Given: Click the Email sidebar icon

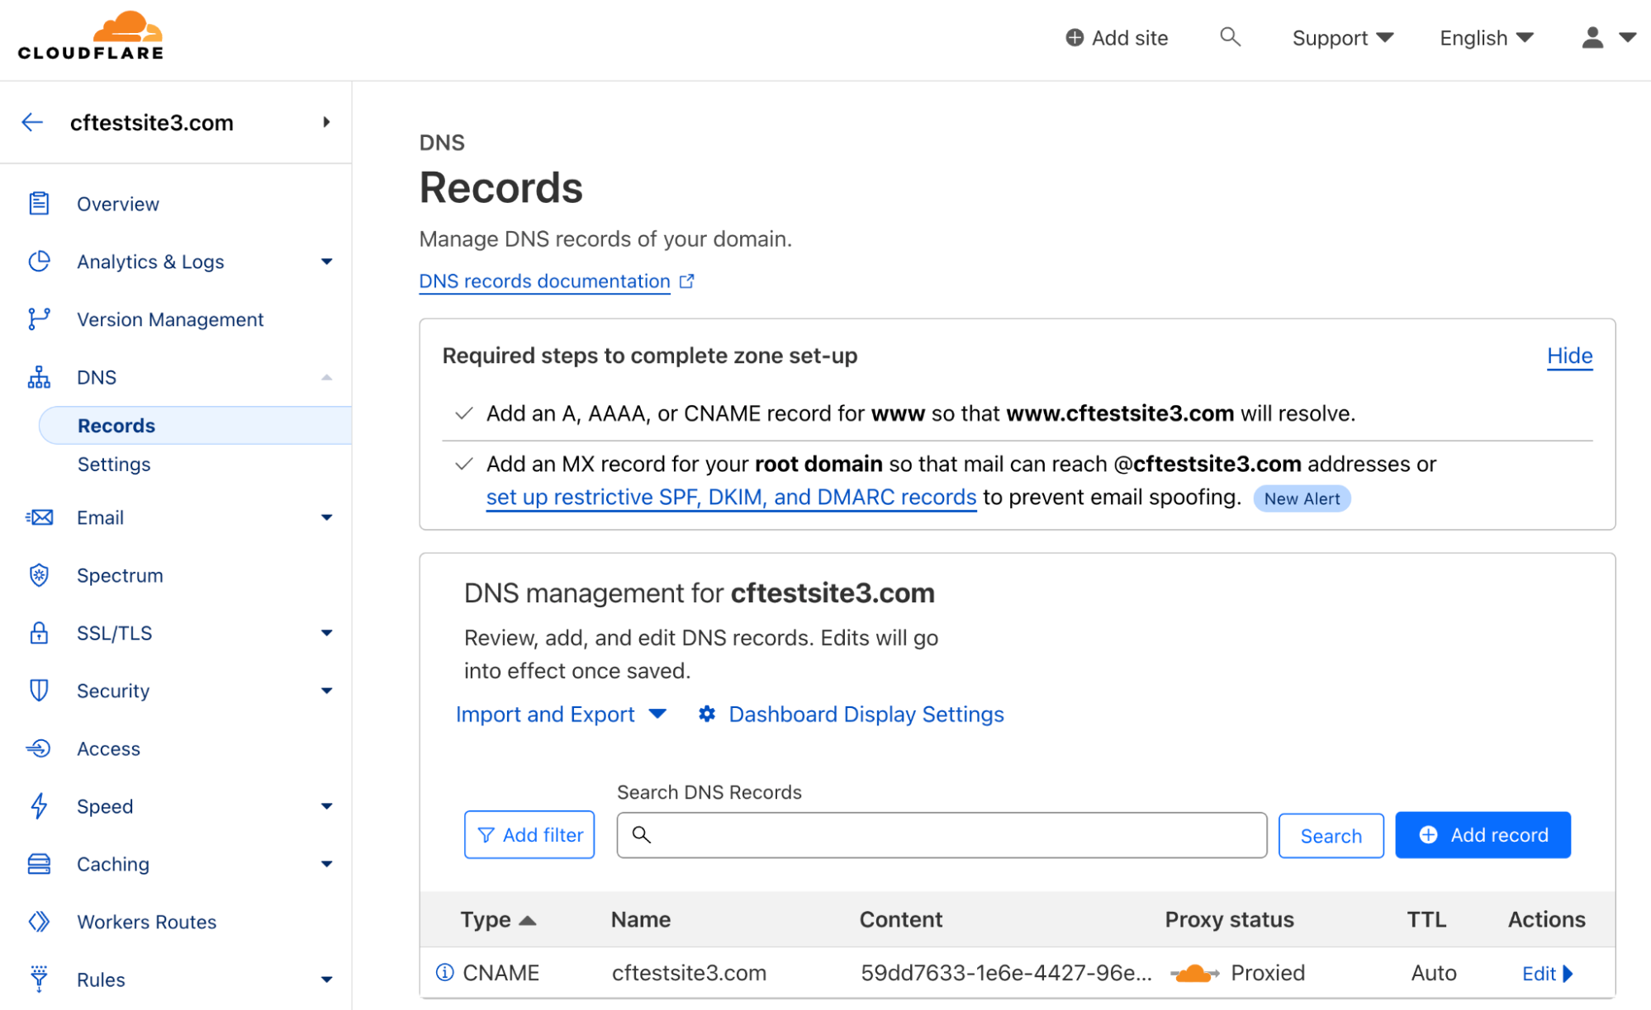Looking at the screenshot, I should tap(38, 517).
